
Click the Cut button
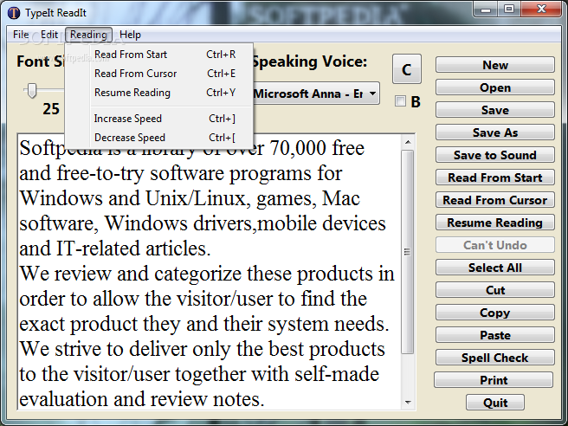[494, 290]
